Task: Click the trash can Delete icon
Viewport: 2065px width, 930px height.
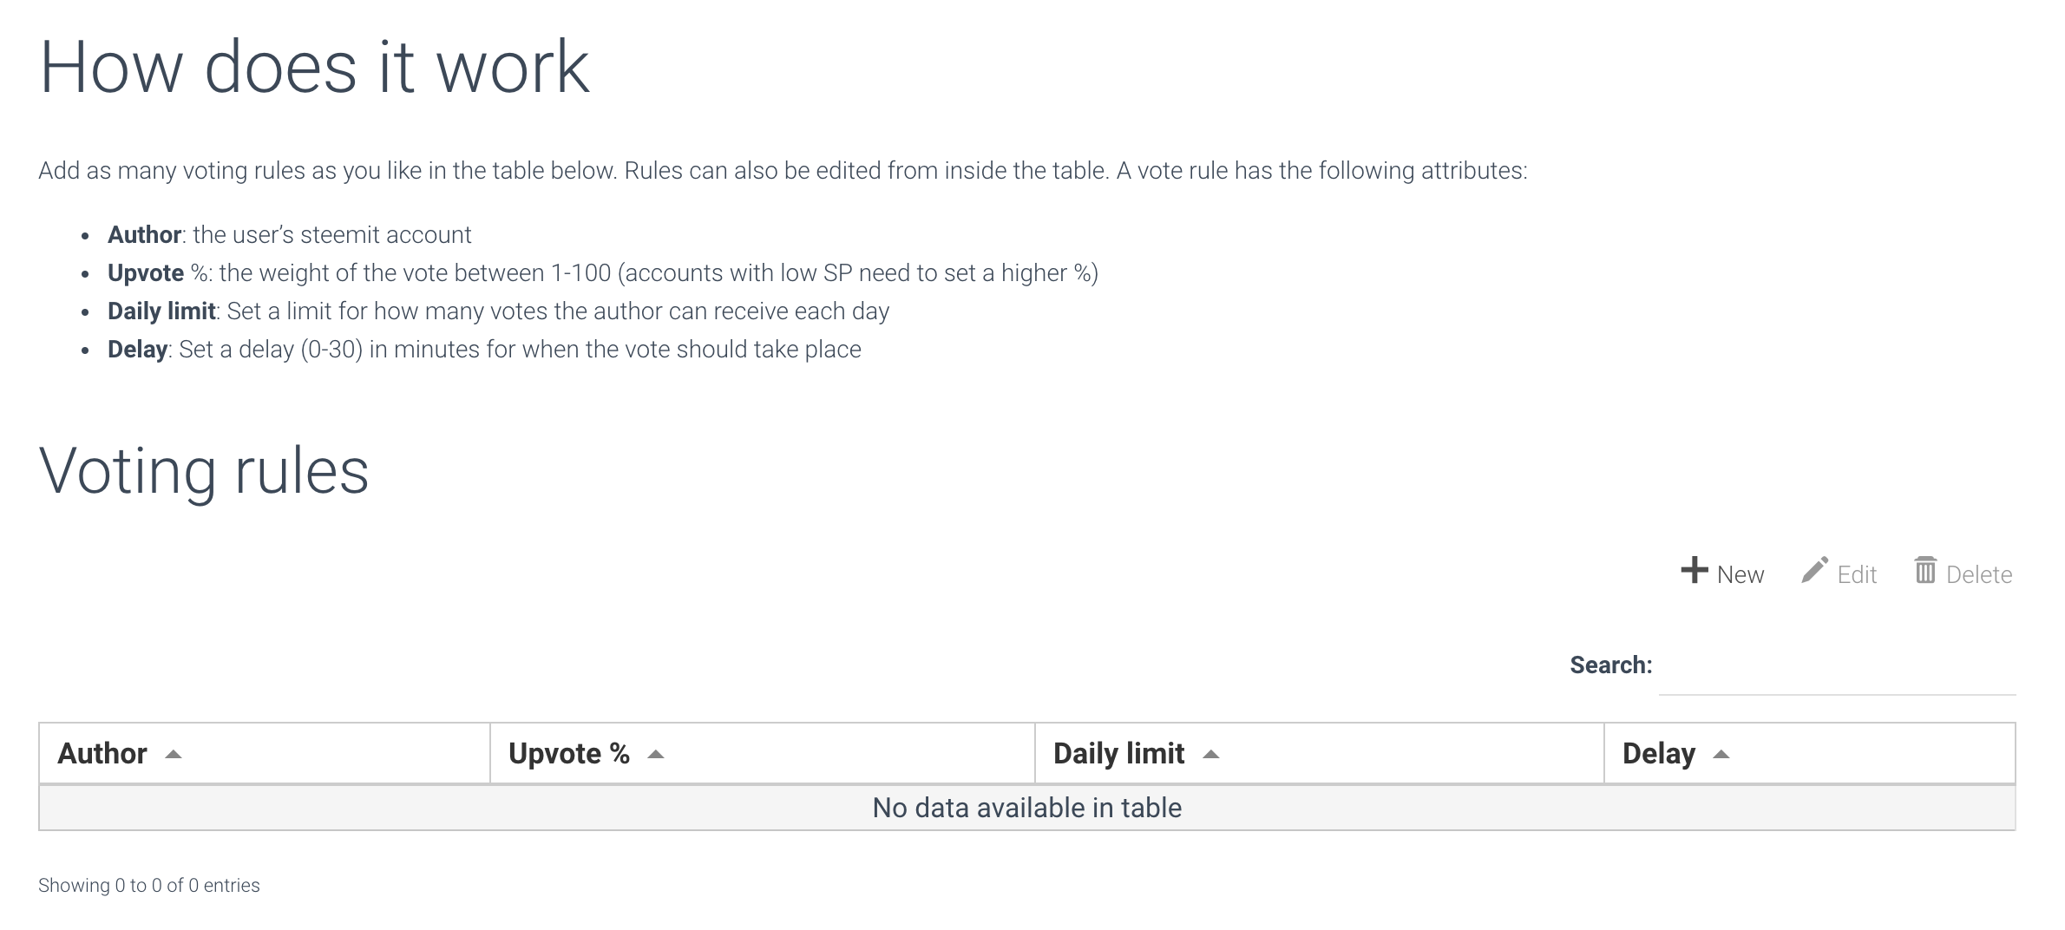Action: [1925, 570]
